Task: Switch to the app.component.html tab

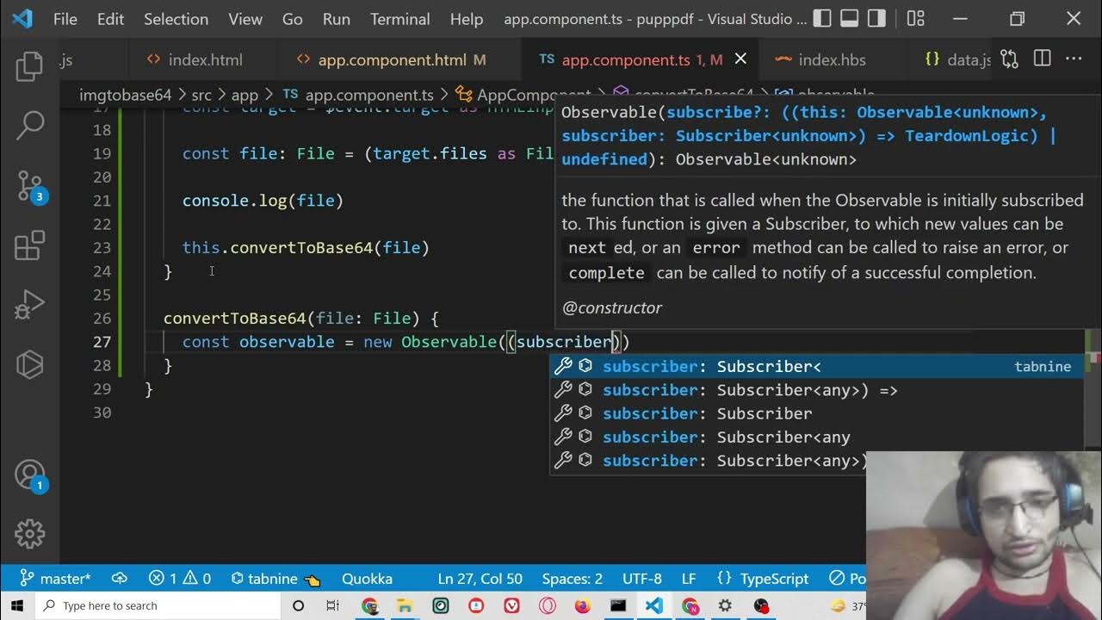Action: coord(392,59)
